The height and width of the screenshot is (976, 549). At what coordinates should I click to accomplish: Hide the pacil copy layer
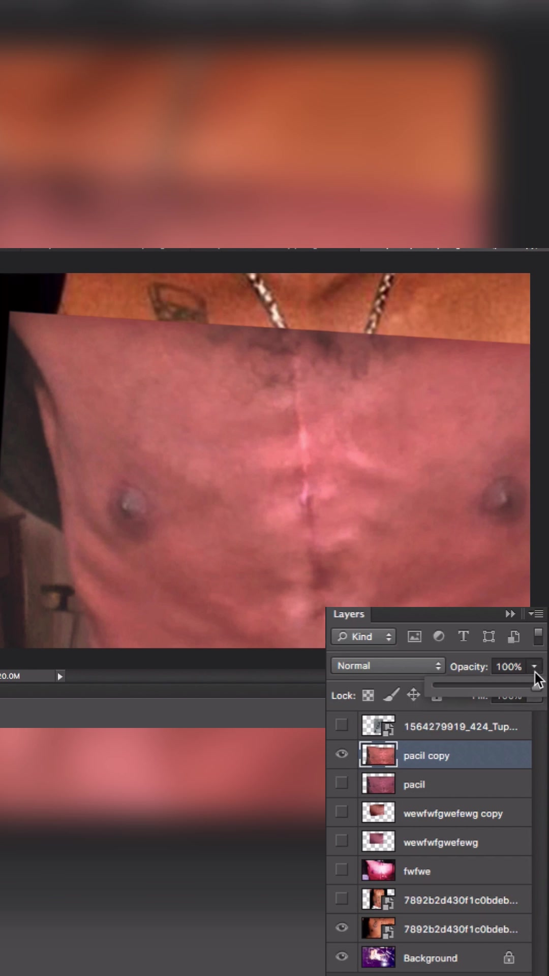pos(342,754)
